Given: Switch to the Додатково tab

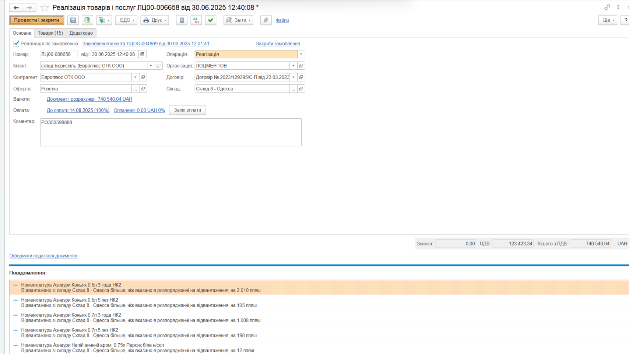Looking at the screenshot, I should (81, 33).
